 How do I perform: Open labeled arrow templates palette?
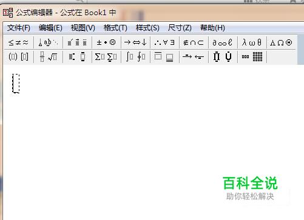coord(194,57)
